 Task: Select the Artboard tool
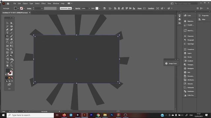[7, 62]
